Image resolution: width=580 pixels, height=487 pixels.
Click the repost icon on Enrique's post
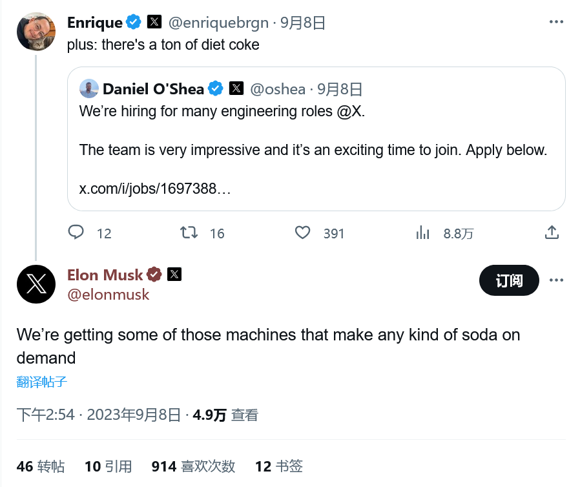click(x=189, y=233)
